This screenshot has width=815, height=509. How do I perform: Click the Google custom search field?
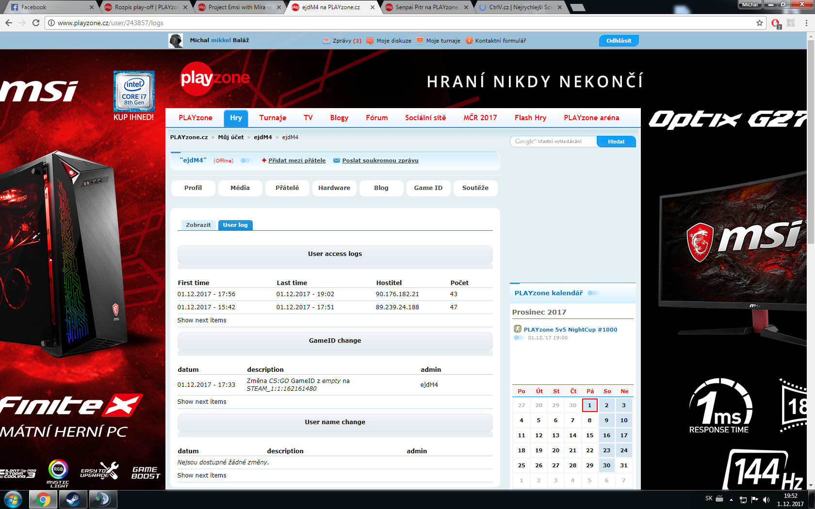[x=553, y=142]
